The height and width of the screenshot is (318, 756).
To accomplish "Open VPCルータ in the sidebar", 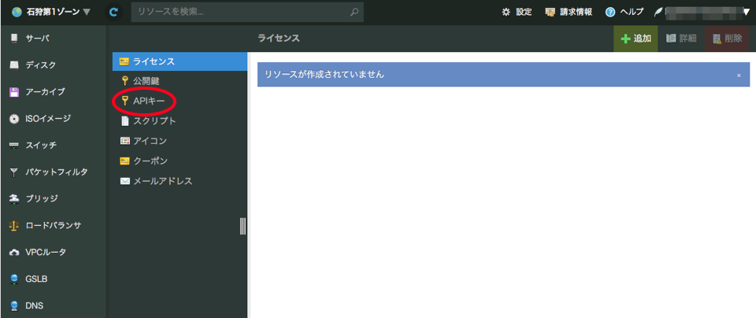I will coord(46,252).
